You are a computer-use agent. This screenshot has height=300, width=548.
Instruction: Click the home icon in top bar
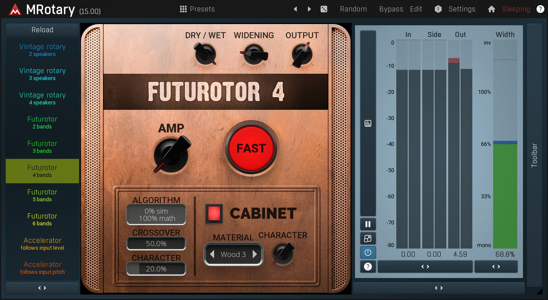491,9
